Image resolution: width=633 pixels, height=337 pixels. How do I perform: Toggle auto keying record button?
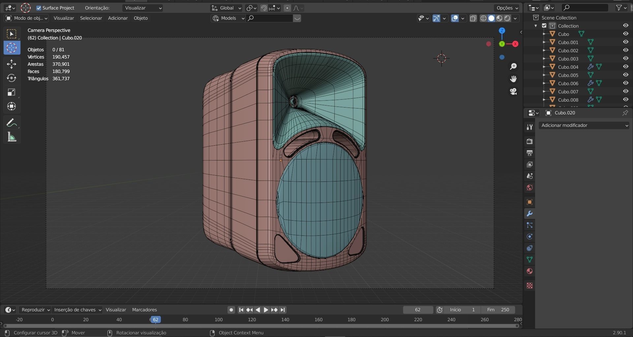pyautogui.click(x=231, y=310)
